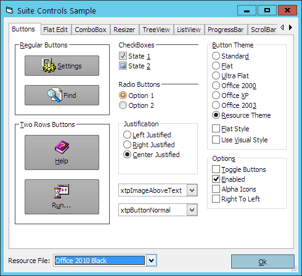The height and width of the screenshot is (276, 302).
Task: Select the Ultra Flat theme
Action: point(231,76)
